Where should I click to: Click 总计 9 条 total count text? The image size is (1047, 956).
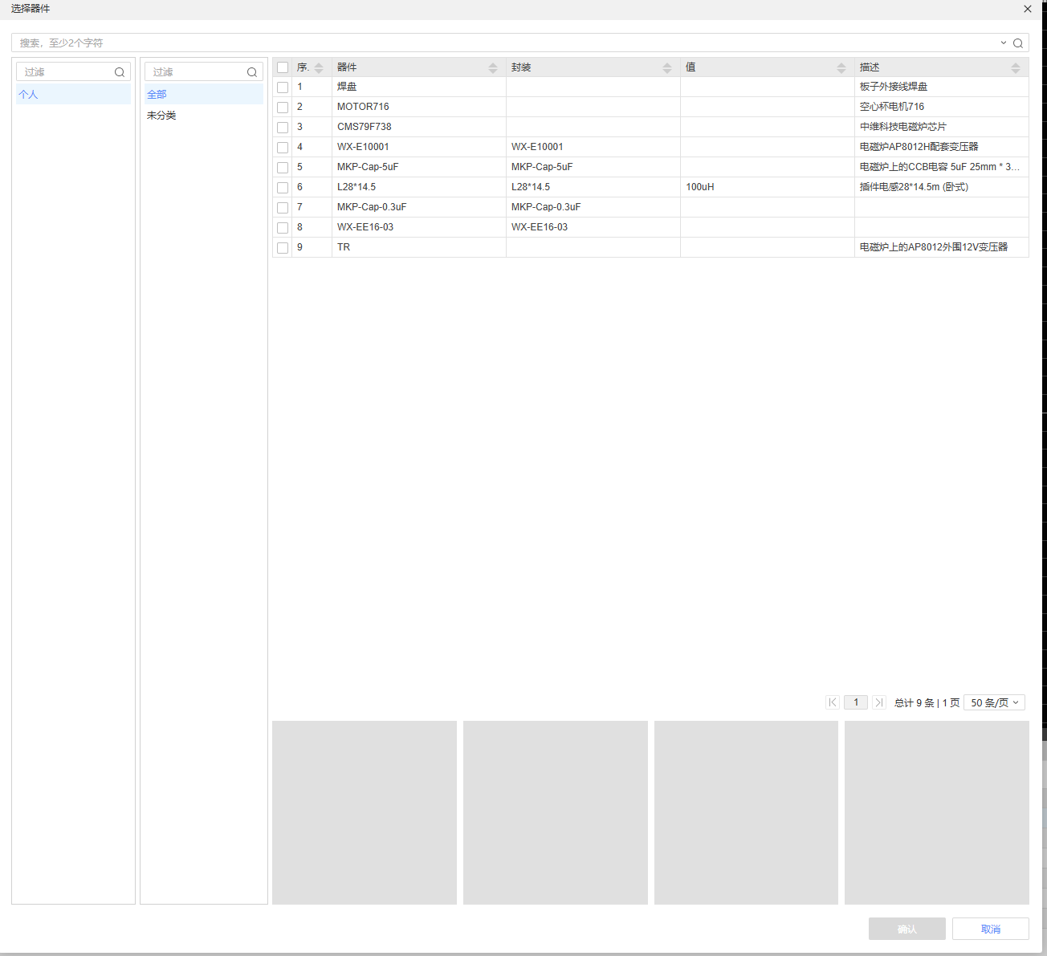click(915, 703)
